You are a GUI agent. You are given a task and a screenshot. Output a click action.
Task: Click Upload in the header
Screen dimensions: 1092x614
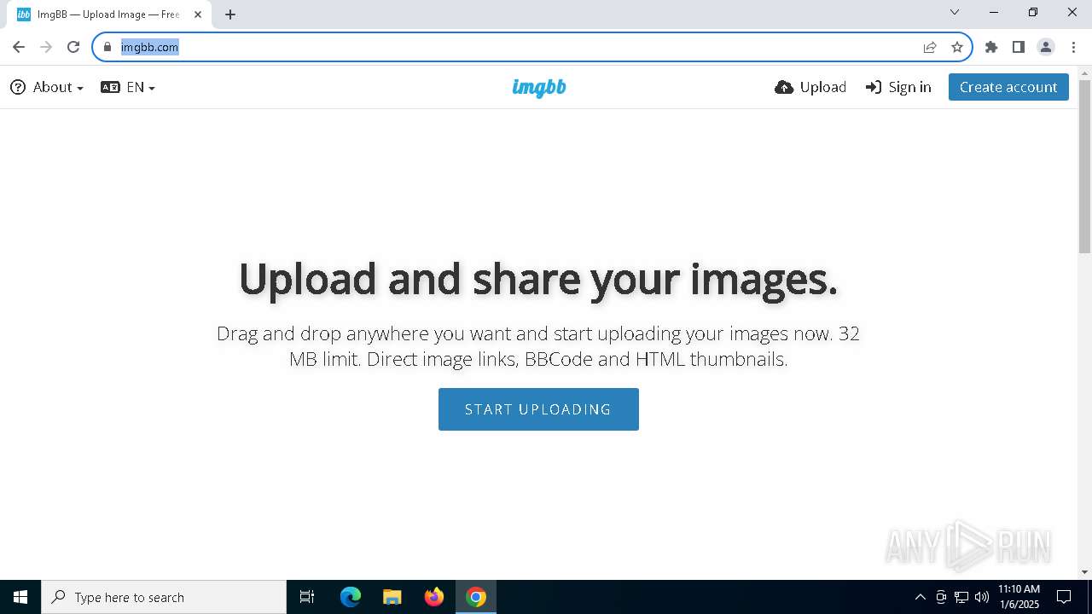coord(810,87)
